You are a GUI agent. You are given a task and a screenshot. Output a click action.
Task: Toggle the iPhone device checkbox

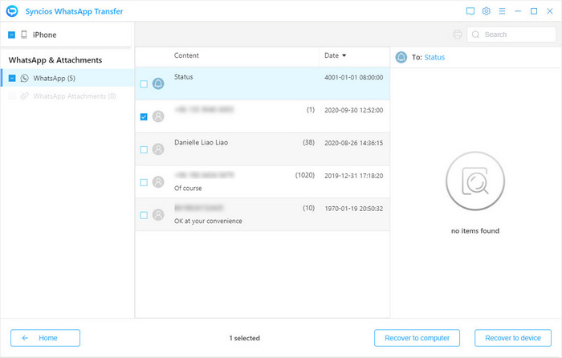pos(11,35)
